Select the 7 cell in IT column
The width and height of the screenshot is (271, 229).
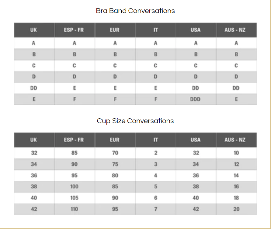(156, 209)
